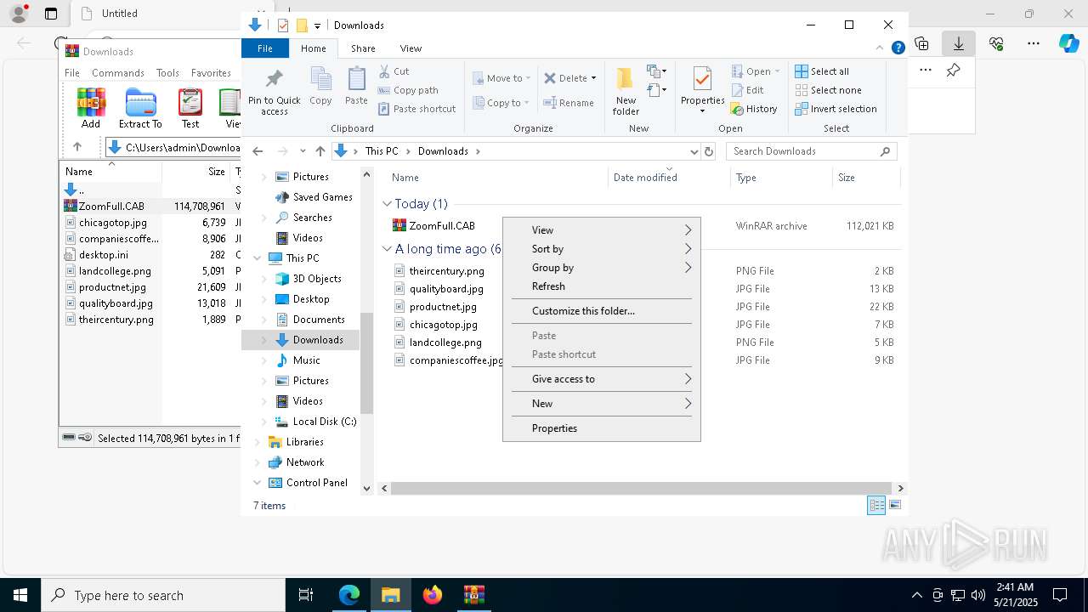Click Extract To icon in WinRAR

140,108
